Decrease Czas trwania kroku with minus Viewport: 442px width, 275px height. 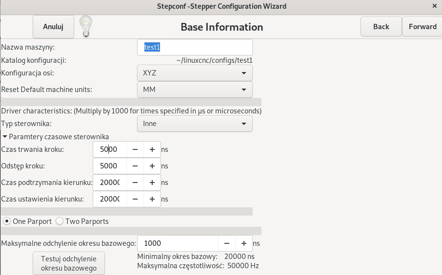point(135,149)
